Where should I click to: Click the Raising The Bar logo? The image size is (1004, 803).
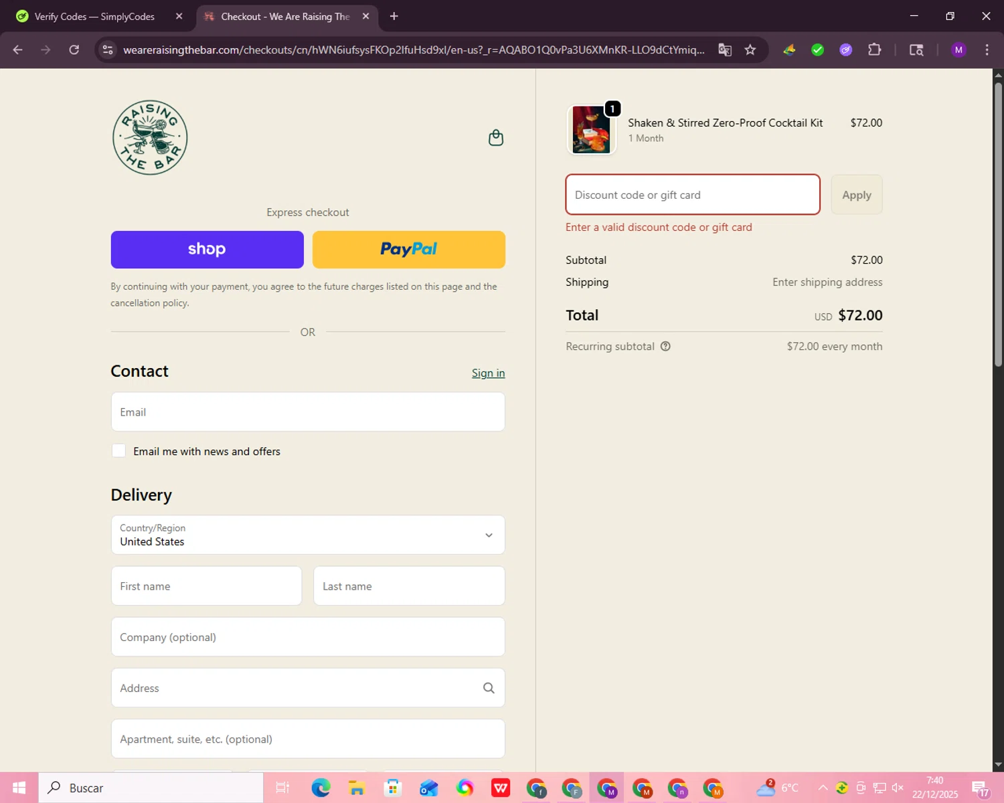click(150, 138)
